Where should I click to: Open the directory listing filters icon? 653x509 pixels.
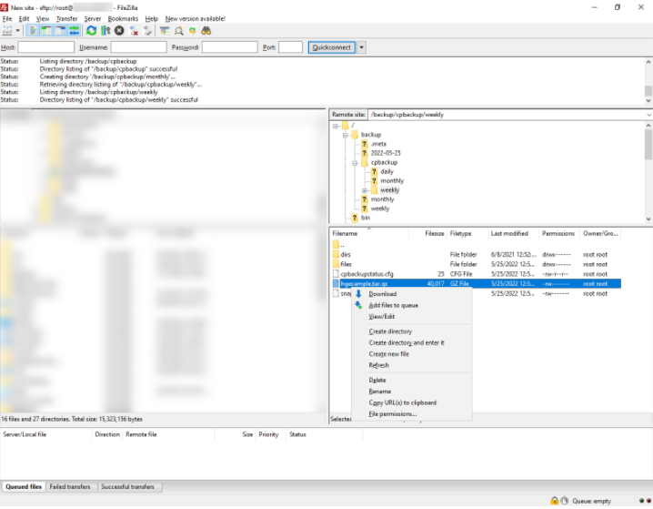click(x=165, y=31)
